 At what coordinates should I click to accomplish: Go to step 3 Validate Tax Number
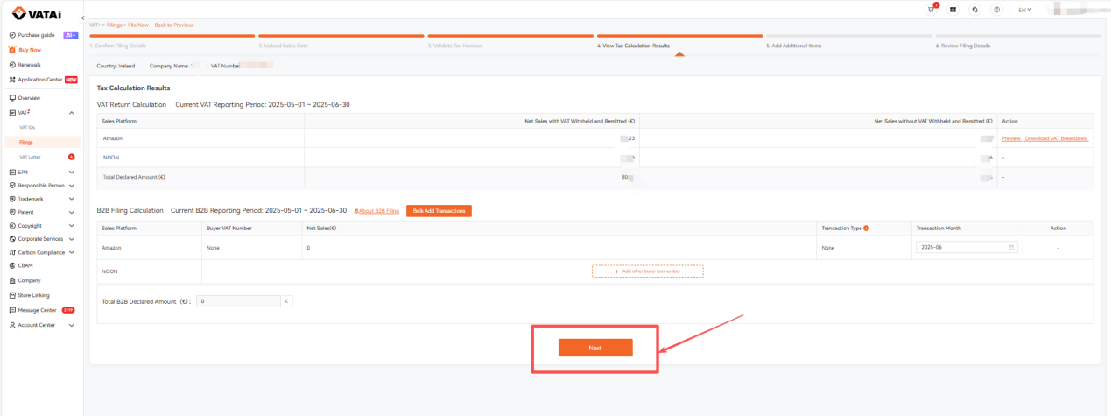[455, 46]
